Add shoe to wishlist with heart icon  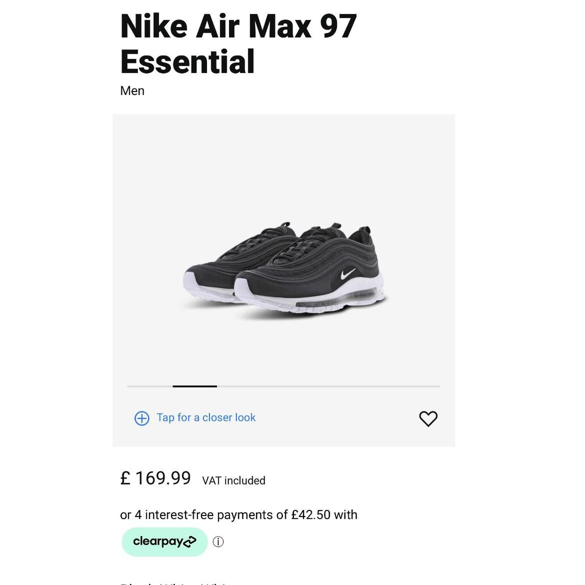(x=428, y=418)
